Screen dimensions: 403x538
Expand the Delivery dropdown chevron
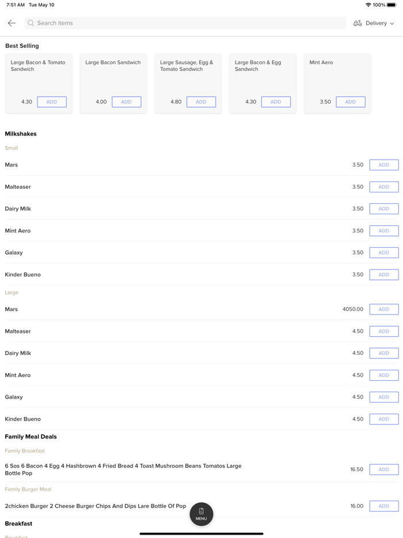coord(392,24)
